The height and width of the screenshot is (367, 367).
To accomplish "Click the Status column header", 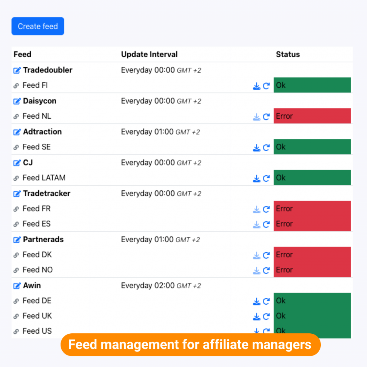I will coord(288,54).
